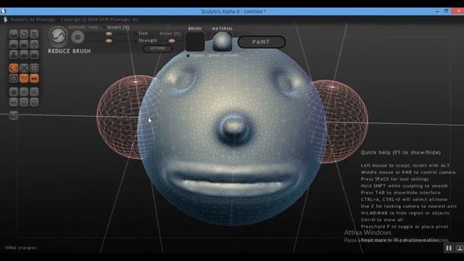Select the Draw brush tool
The image size is (464, 261).
click(14, 44)
